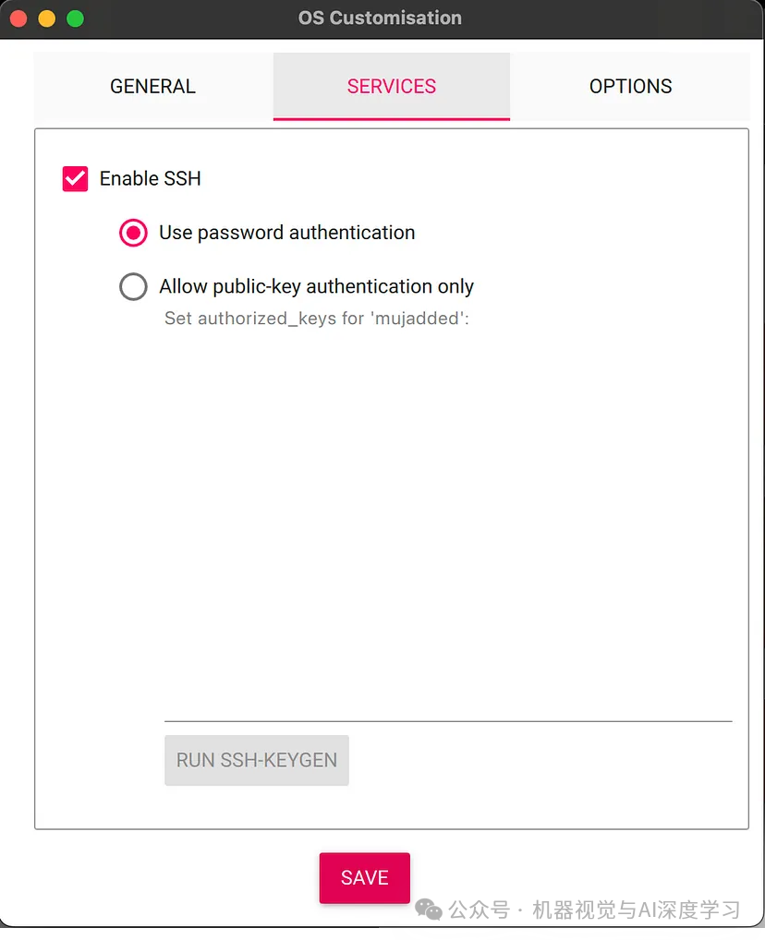The height and width of the screenshot is (940, 765).
Task: Uncheck the Enable SSH checkbox
Action: pos(75,178)
